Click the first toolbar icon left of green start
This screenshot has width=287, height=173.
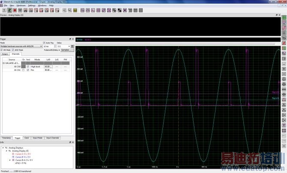click(x=3, y=10)
